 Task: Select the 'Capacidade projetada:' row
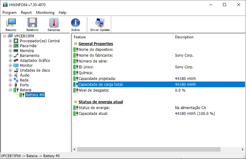tap(159, 78)
